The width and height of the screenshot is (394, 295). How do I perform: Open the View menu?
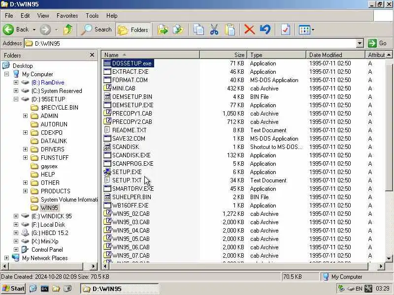(43, 16)
